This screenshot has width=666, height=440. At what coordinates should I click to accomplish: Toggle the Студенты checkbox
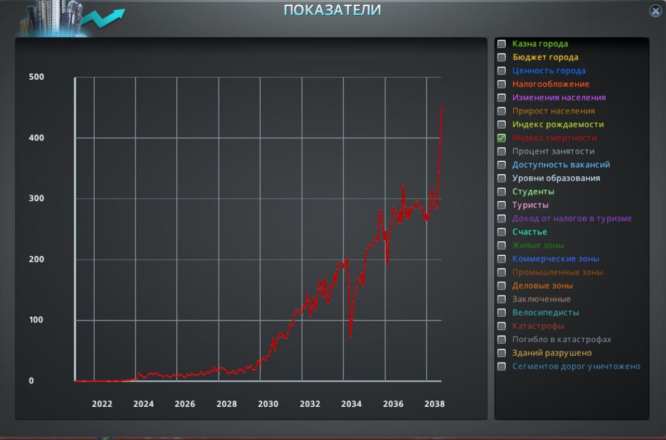tap(502, 191)
